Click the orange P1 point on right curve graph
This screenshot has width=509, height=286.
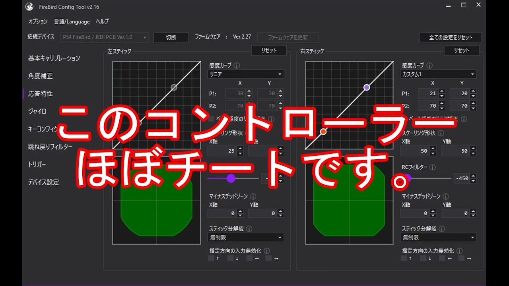tap(323, 131)
